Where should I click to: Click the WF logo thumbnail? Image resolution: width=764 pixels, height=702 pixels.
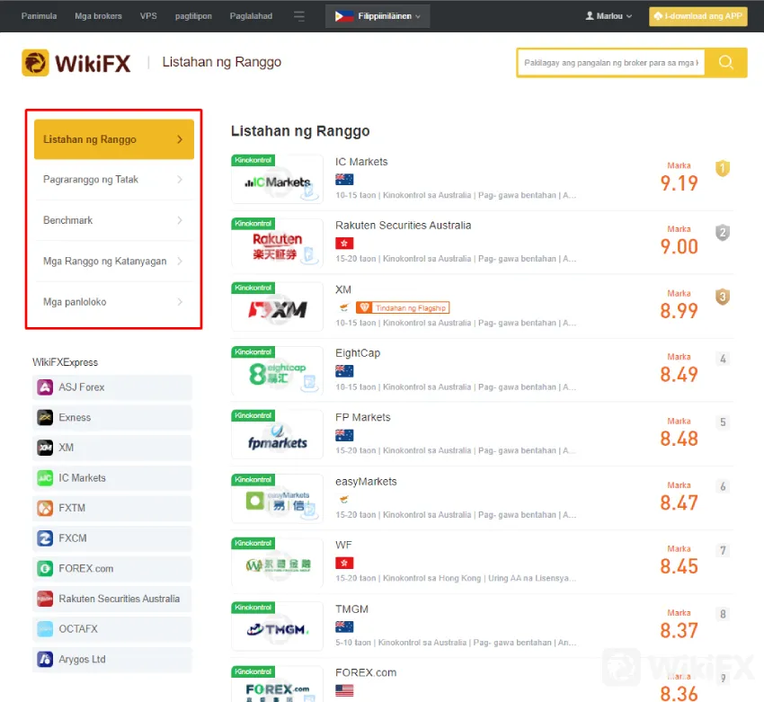(277, 563)
